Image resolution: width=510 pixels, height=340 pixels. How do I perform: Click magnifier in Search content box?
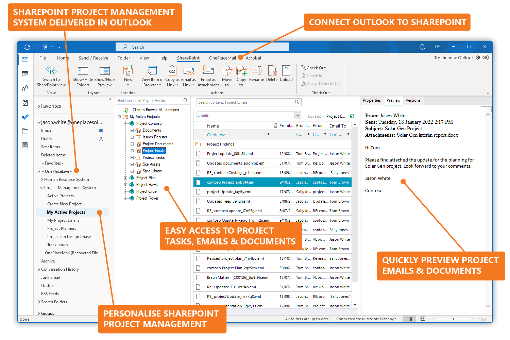point(297,102)
